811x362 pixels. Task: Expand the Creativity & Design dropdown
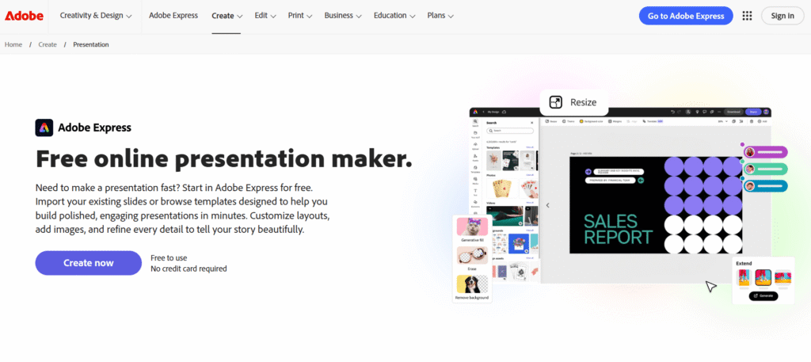tap(96, 16)
